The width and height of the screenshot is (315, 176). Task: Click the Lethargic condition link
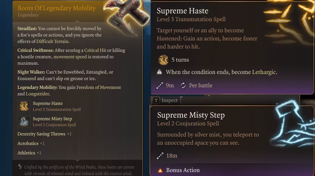coord(264,72)
